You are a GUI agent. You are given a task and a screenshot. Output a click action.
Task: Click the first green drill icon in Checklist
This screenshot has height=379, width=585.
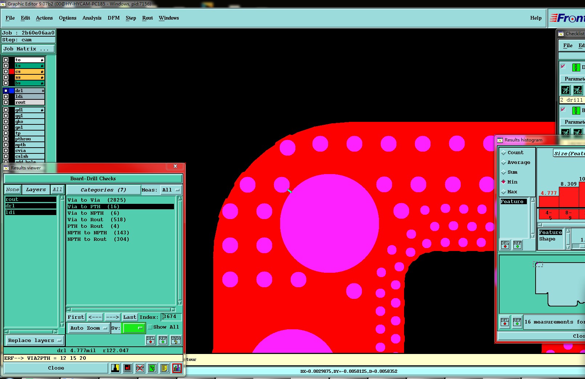click(576, 67)
